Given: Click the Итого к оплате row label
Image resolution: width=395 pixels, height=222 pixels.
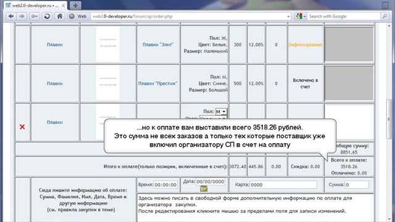Looking at the screenshot, I should [165, 166].
